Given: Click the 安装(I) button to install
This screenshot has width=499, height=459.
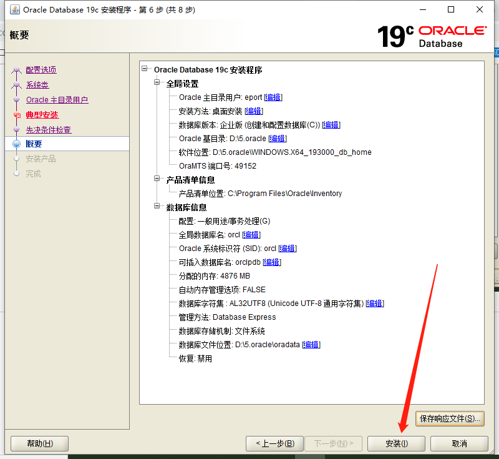Looking at the screenshot, I should pos(395,443).
